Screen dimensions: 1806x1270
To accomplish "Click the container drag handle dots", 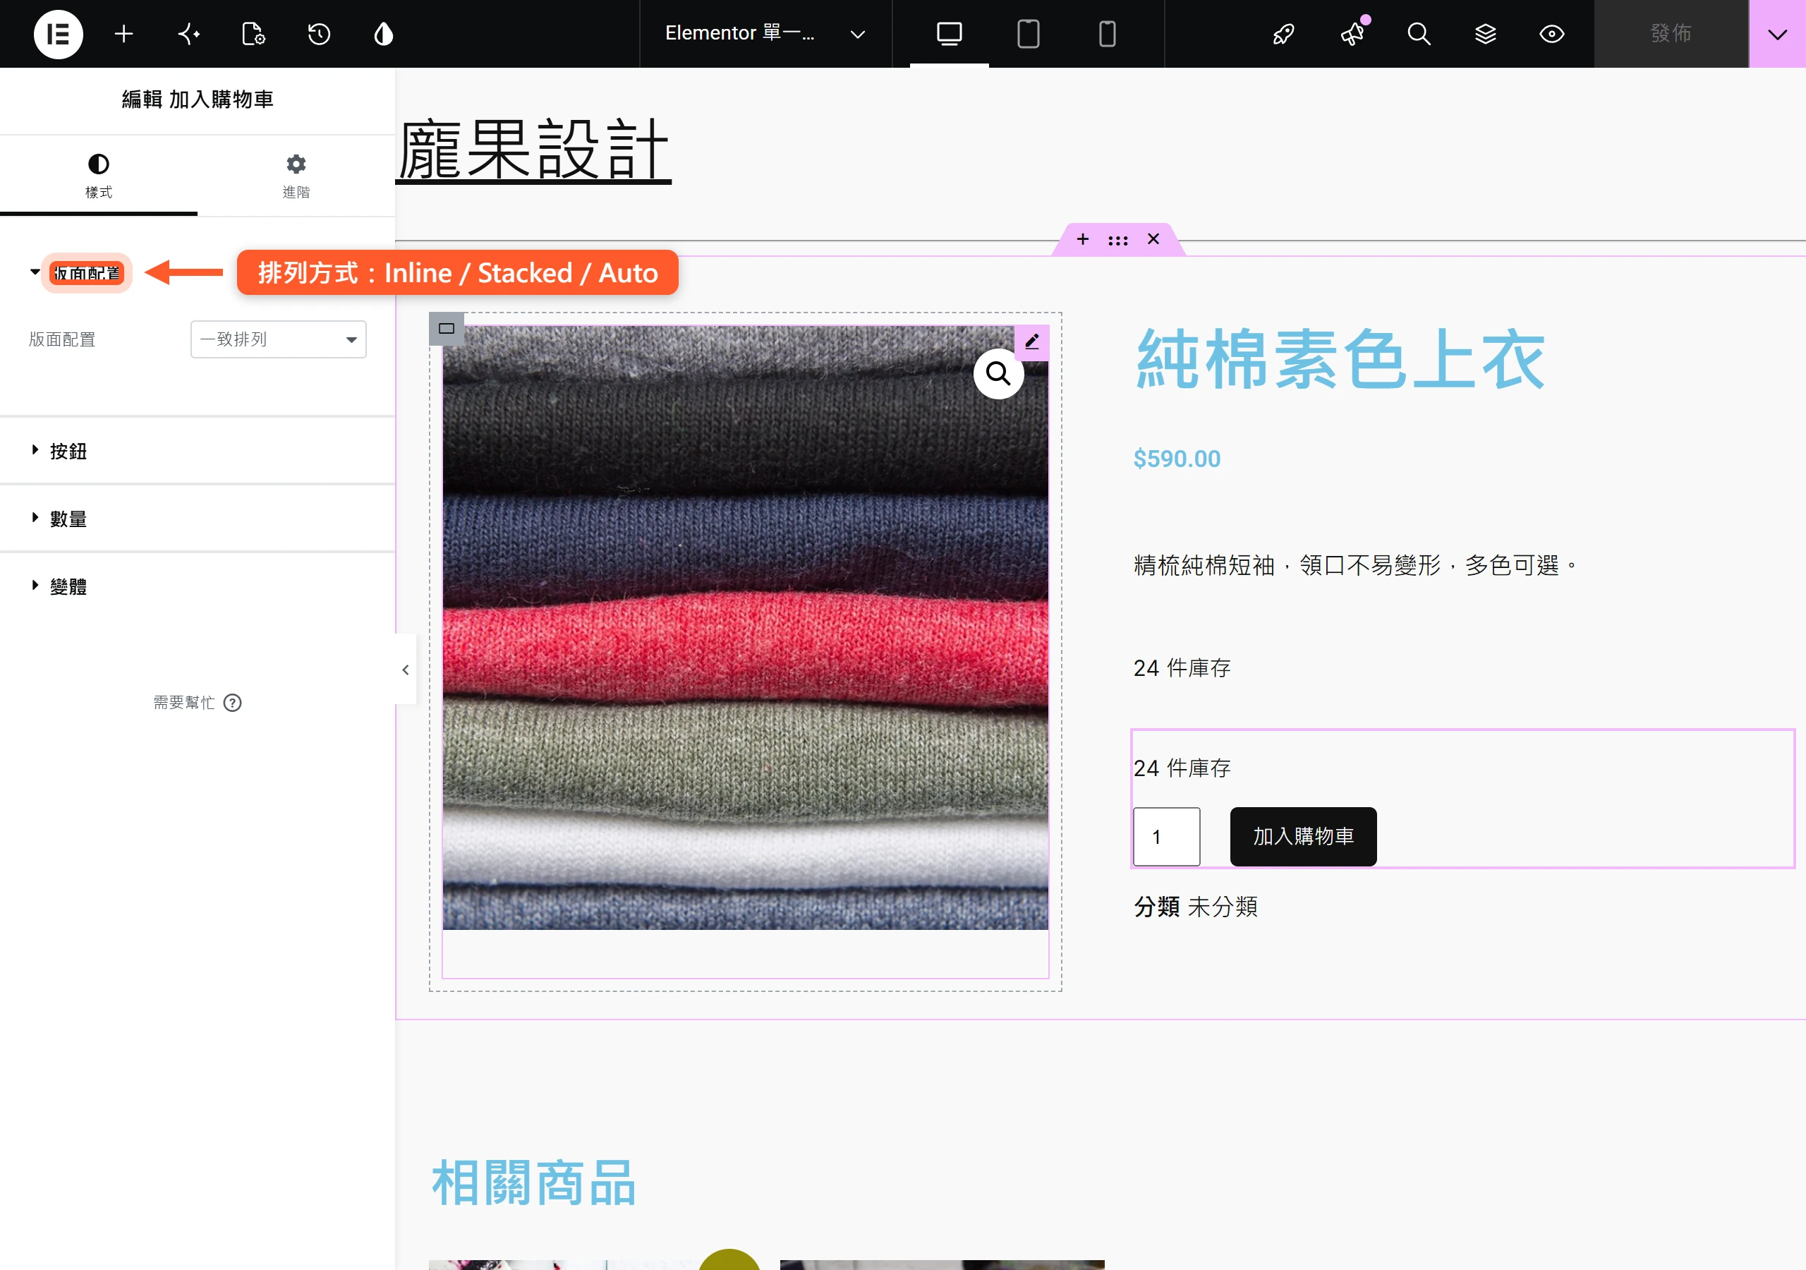I will [1117, 240].
